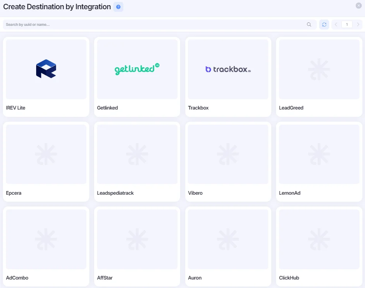Choose LemonAd placeholder image
Image resolution: width=365 pixels, height=288 pixels.
(319, 154)
